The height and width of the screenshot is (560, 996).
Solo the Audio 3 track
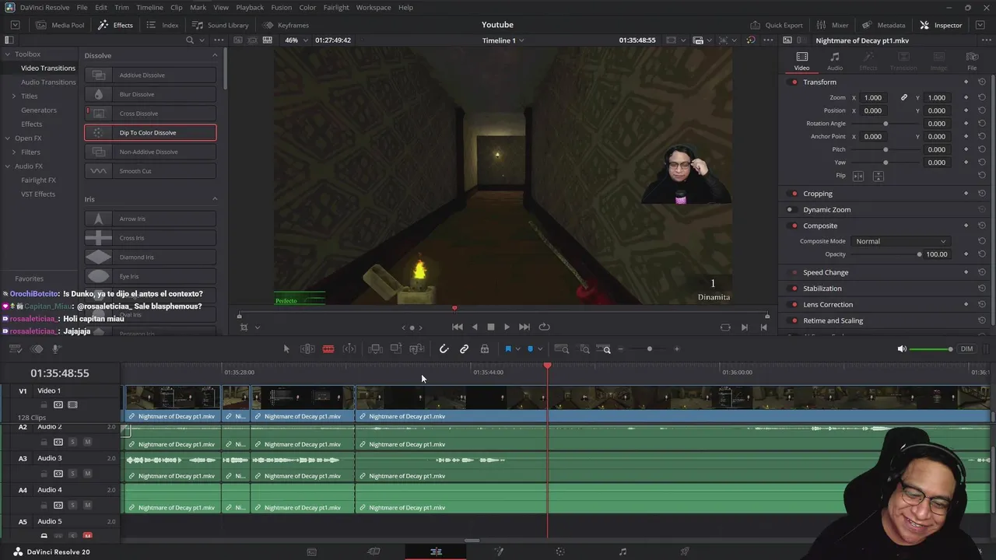coord(72,474)
